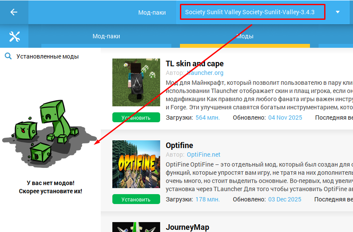353x232 pixels.
Task: Open the OptiFine.net author link
Action: coord(204,155)
